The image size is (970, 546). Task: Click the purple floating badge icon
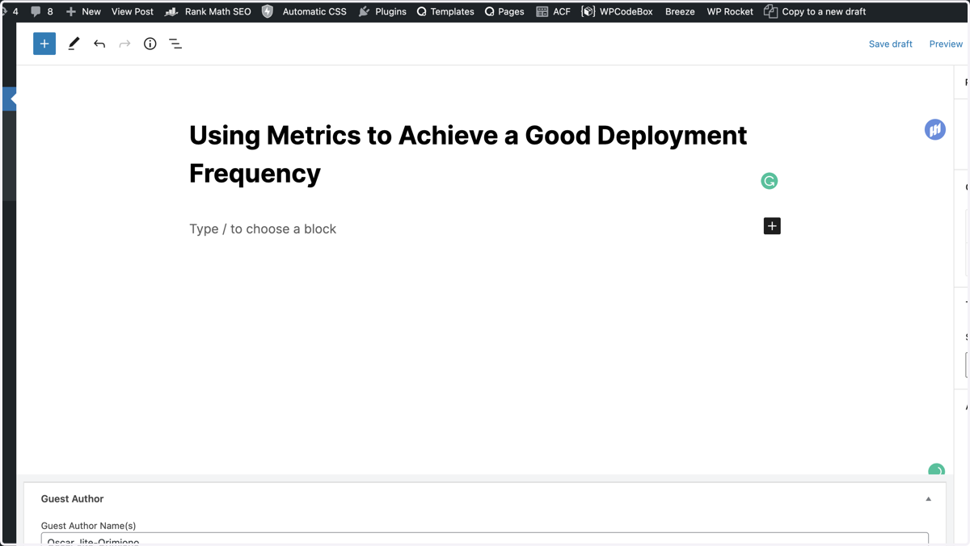point(935,129)
